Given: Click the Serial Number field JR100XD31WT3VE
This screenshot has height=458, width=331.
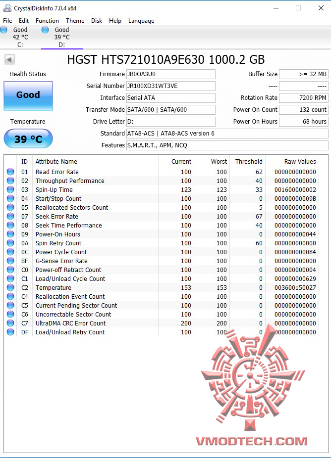Looking at the screenshot, I should tap(171, 86).
